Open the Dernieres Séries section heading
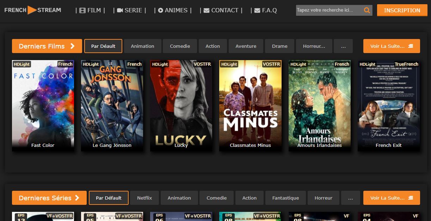Viewport: 431px width, 221px height. [49, 198]
